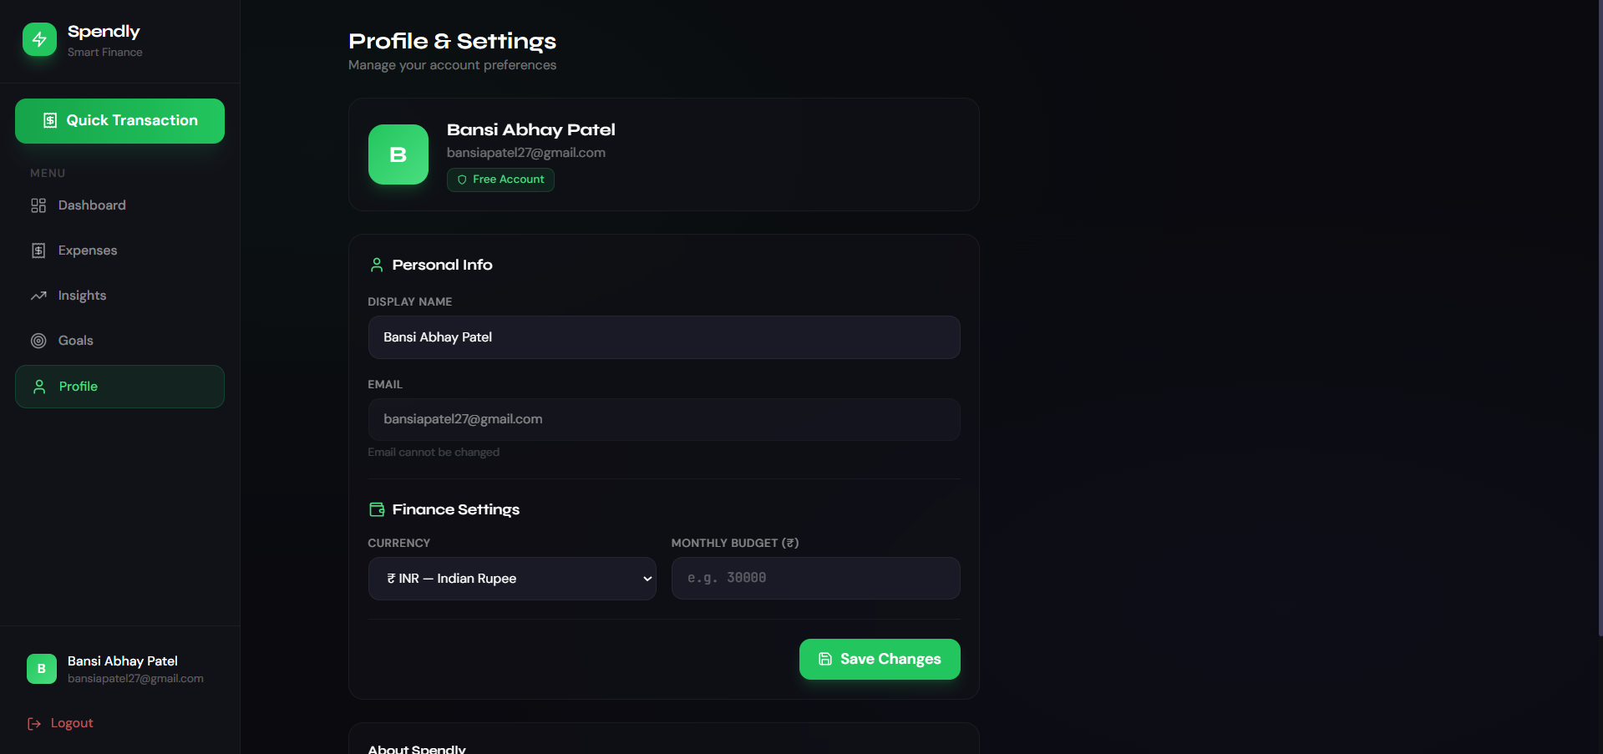Click the Goals target icon

pyautogui.click(x=38, y=341)
